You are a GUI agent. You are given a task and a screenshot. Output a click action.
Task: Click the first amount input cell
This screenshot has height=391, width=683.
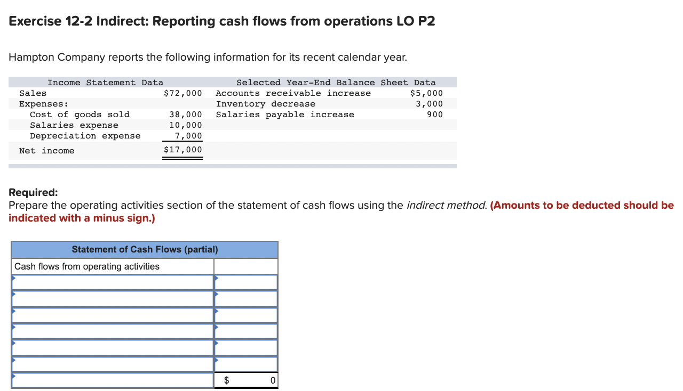click(x=245, y=282)
